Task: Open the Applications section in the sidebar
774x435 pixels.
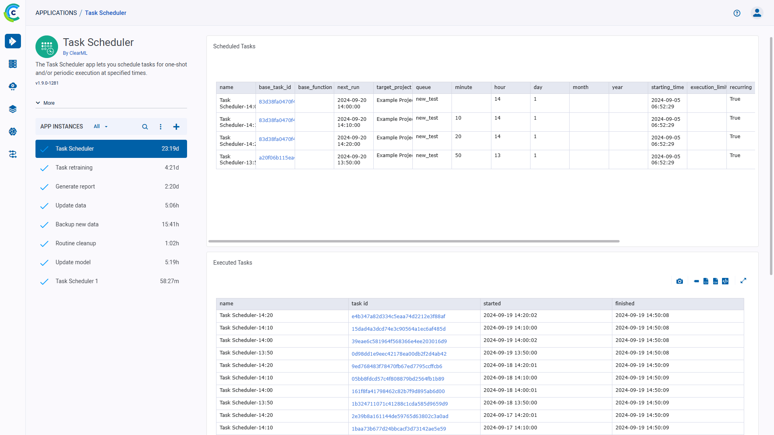Action: (13, 41)
